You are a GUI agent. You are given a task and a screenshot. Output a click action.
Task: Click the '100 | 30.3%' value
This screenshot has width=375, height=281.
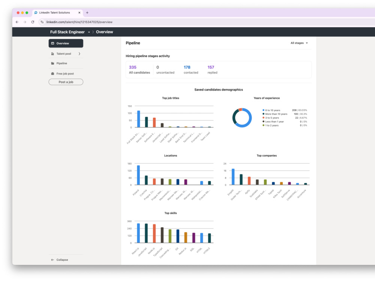(300, 114)
